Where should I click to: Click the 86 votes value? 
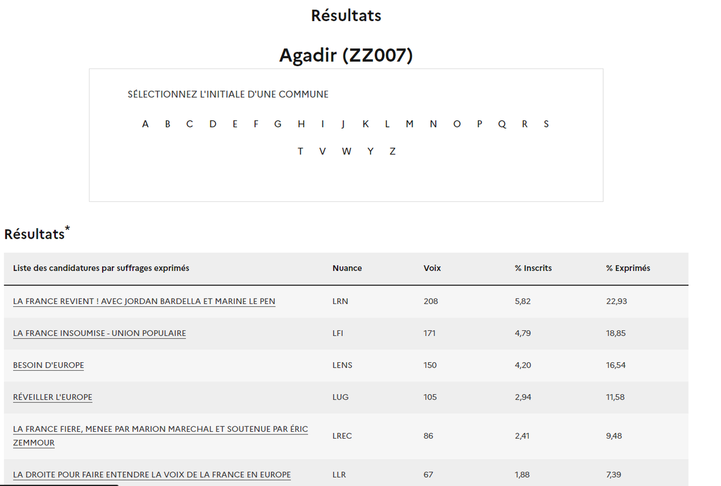[428, 436]
